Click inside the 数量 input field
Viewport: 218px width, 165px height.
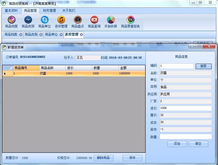(x=186, y=136)
